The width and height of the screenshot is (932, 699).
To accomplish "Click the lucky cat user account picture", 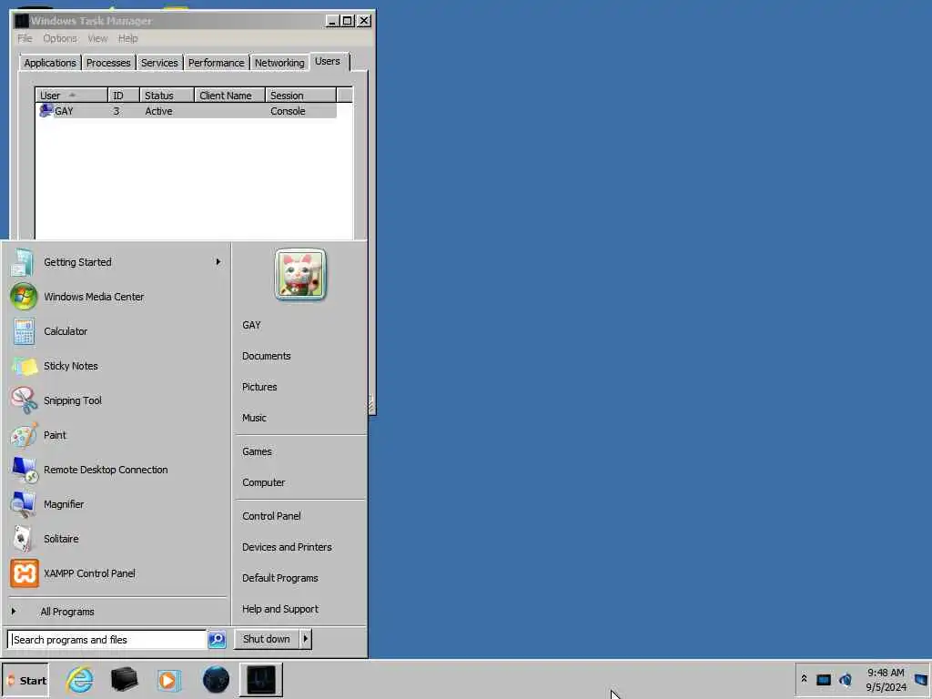I will coord(300,275).
